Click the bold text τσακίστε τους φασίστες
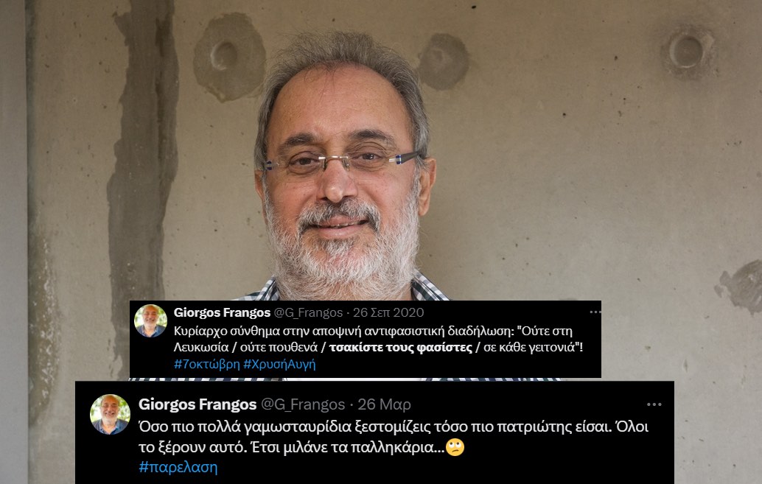Image resolution: width=762 pixels, height=484 pixels. [401, 348]
